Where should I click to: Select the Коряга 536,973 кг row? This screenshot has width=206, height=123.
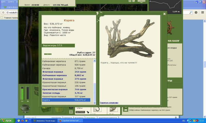pyautogui.click(x=66, y=100)
